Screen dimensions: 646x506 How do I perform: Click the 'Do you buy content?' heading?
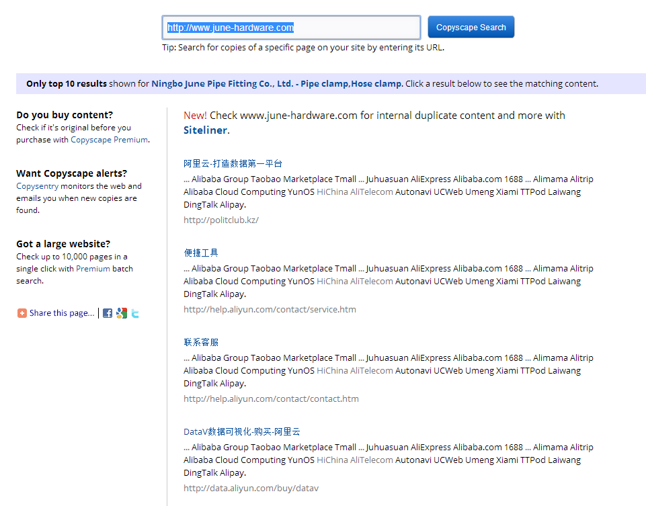coord(65,115)
